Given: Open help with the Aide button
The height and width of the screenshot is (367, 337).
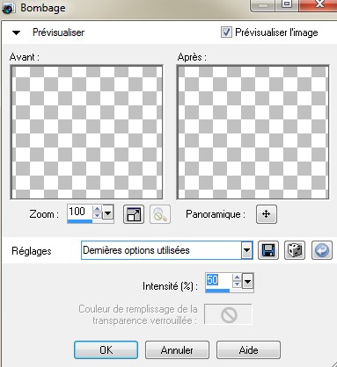Looking at the screenshot, I should (x=248, y=349).
